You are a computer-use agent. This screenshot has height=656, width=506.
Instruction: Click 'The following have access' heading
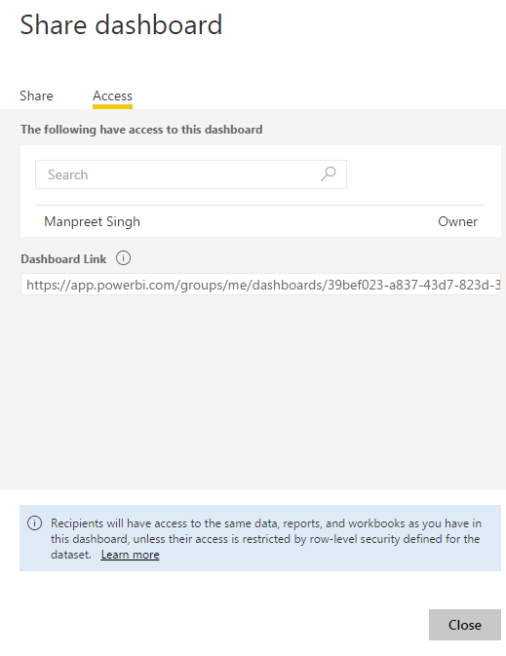141,130
